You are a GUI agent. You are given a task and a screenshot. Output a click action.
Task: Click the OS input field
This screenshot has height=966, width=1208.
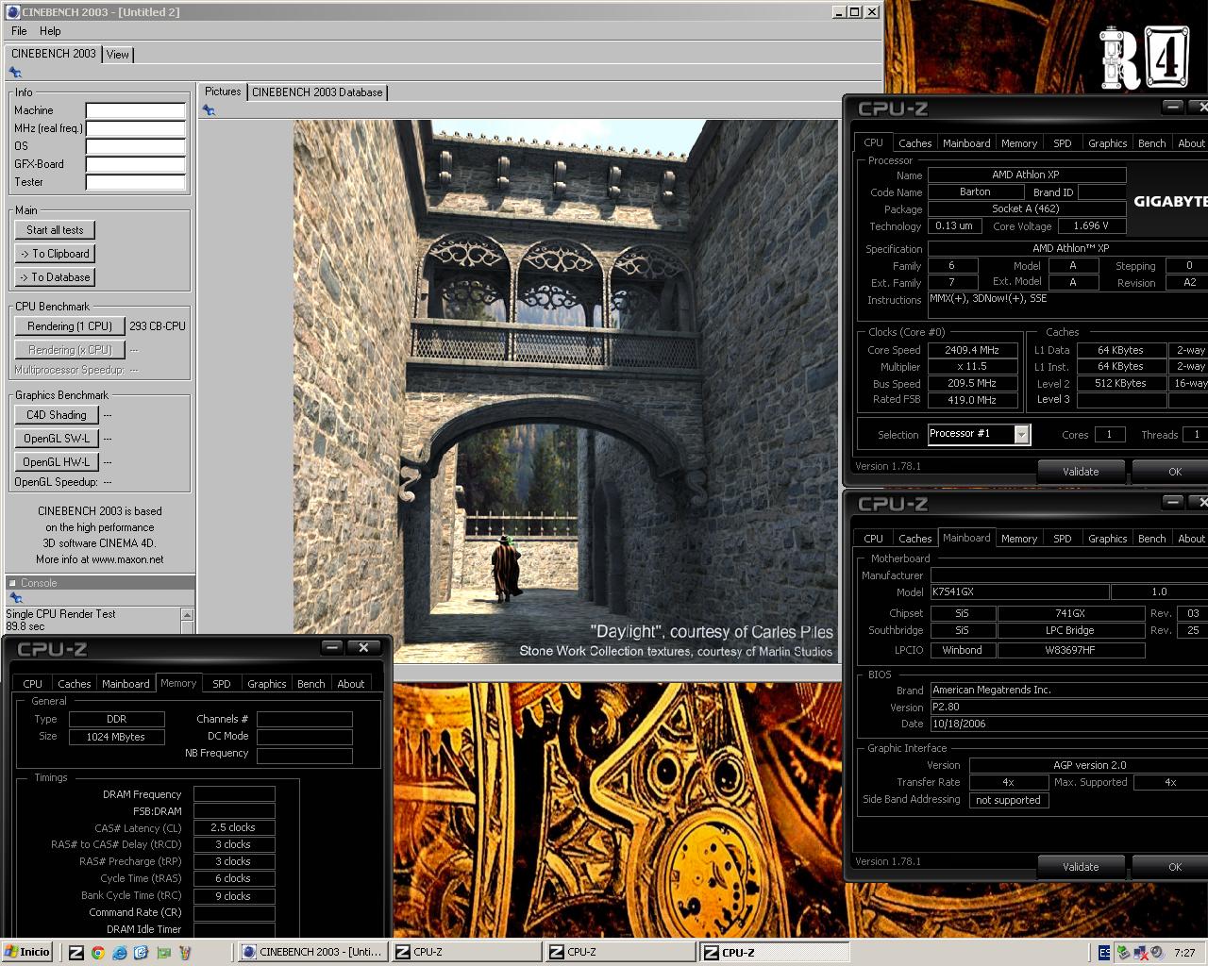click(x=136, y=146)
